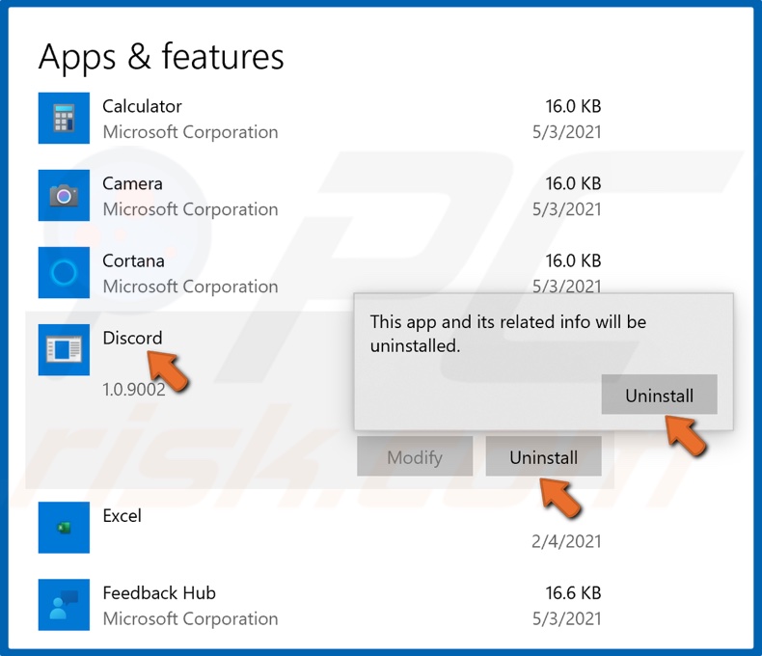Click the Apps & features heading
Viewport: 762px width, 656px height.
pos(161,57)
